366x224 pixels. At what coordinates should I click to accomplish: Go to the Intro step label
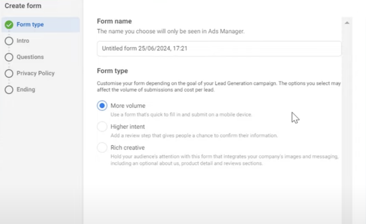[x=23, y=41]
